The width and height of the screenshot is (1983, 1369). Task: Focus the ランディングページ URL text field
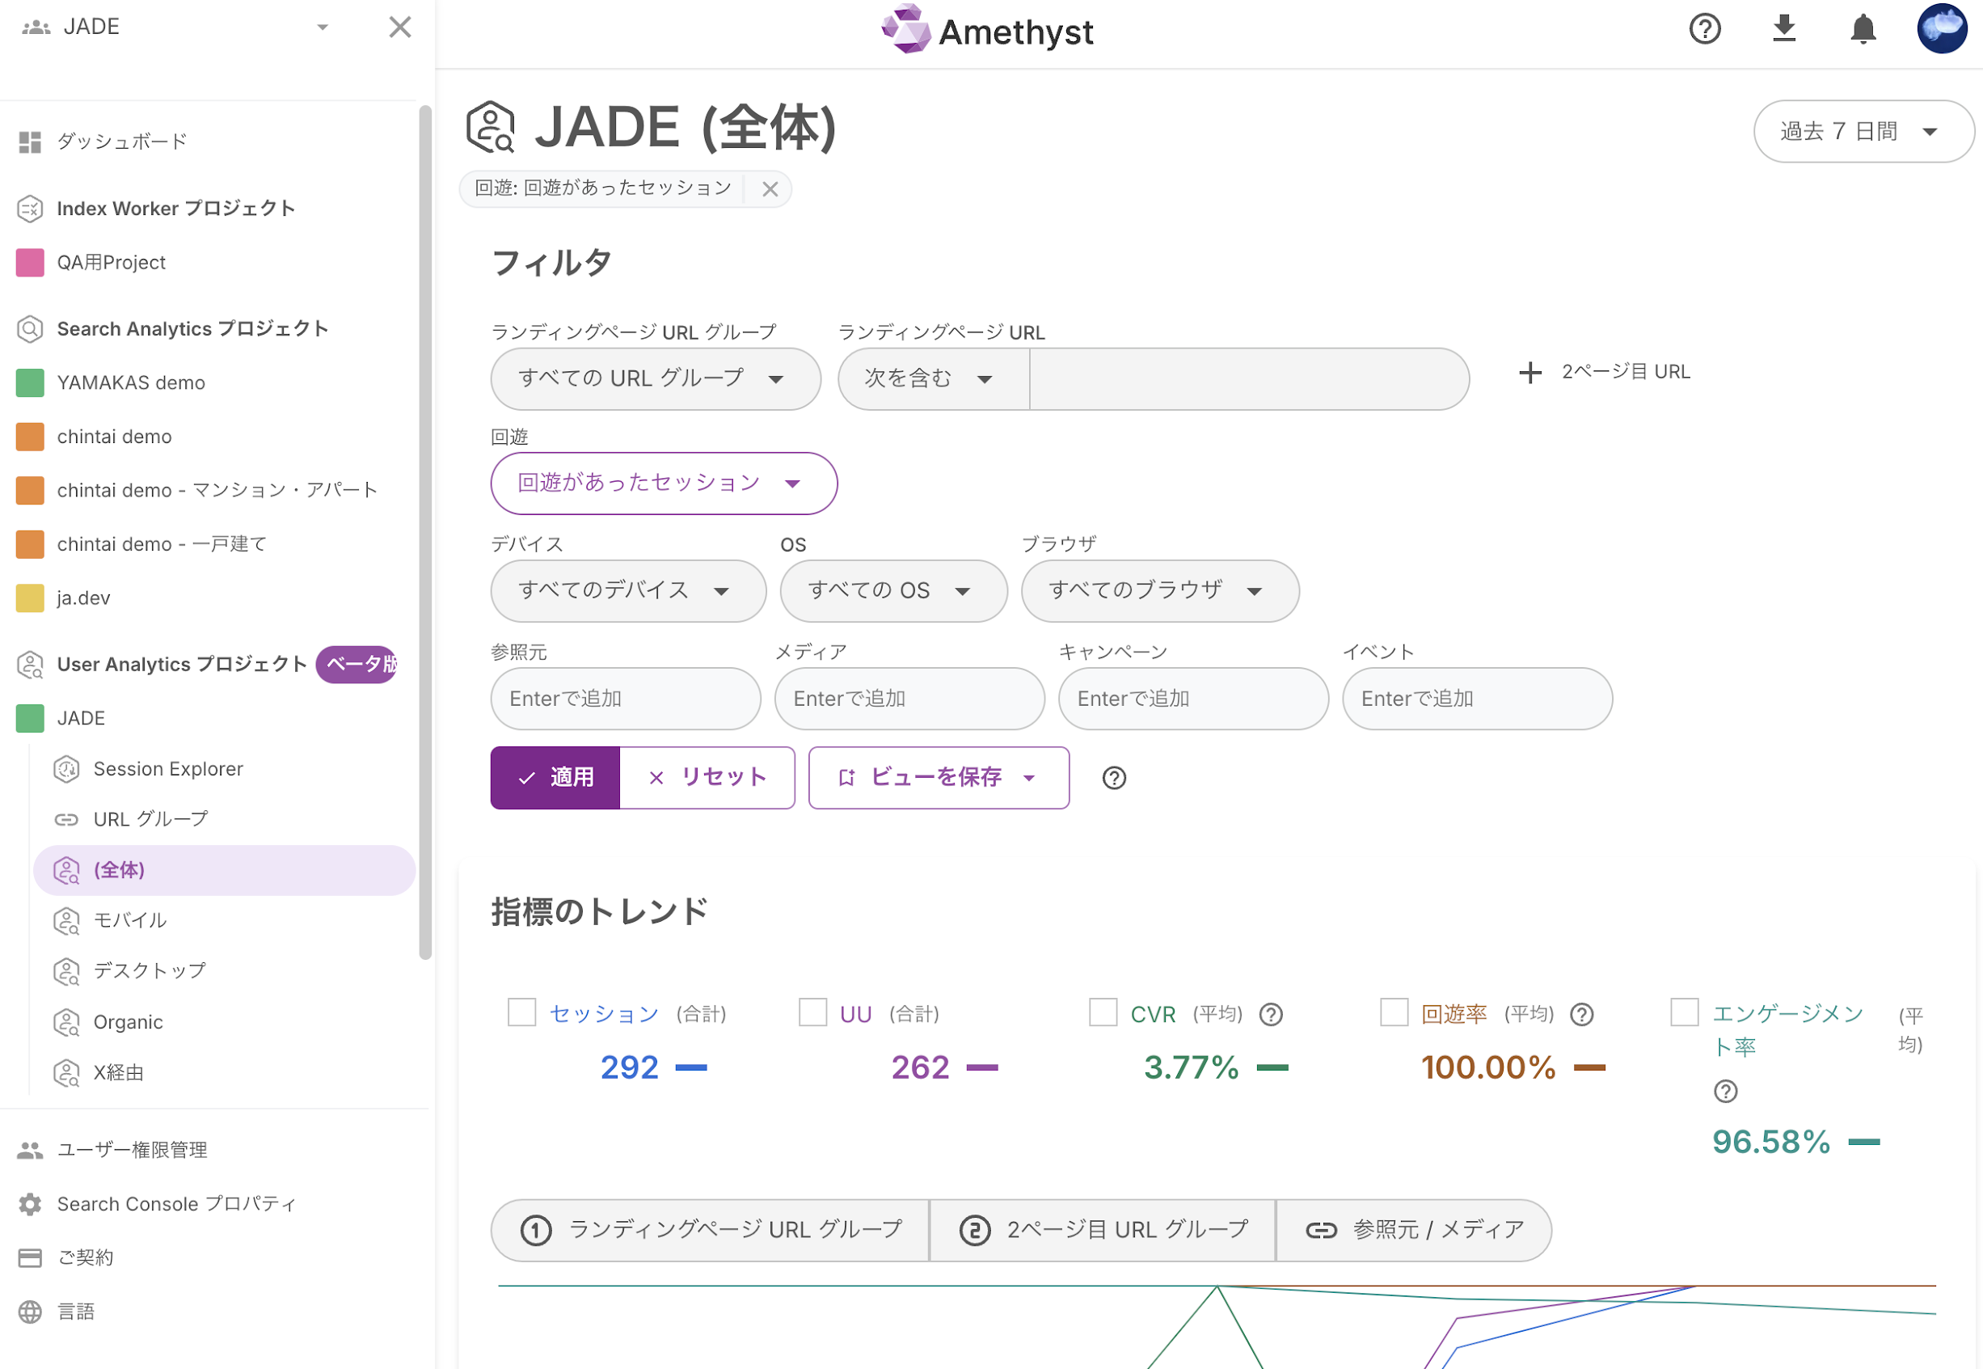pyautogui.click(x=1248, y=378)
